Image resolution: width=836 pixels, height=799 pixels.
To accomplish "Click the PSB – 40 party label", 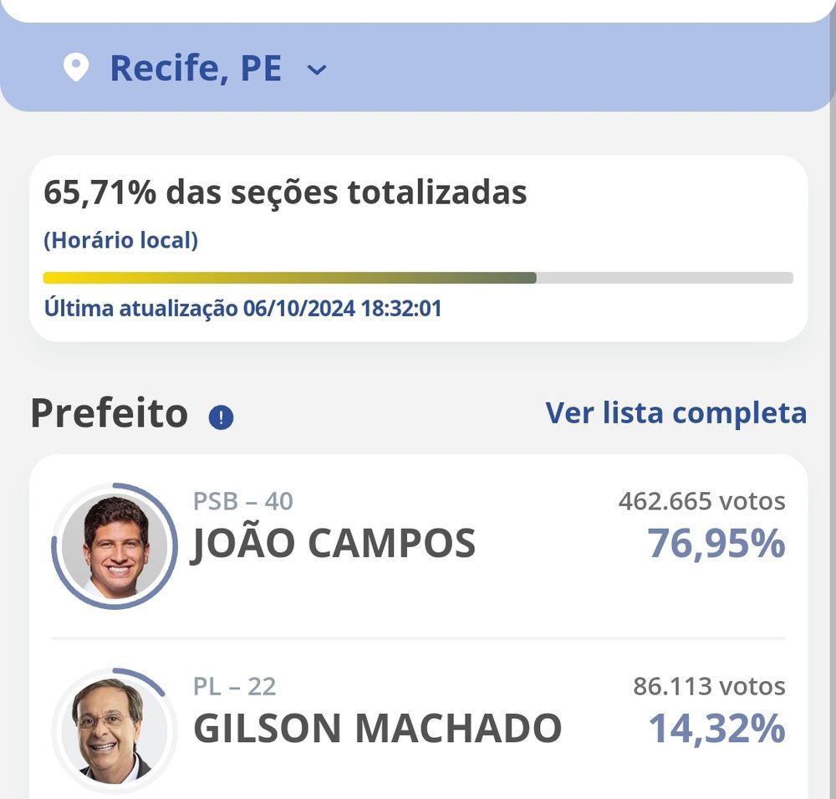I will click(242, 501).
